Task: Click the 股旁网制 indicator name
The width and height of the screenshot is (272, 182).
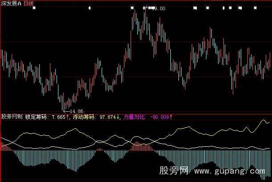Action: point(12,117)
